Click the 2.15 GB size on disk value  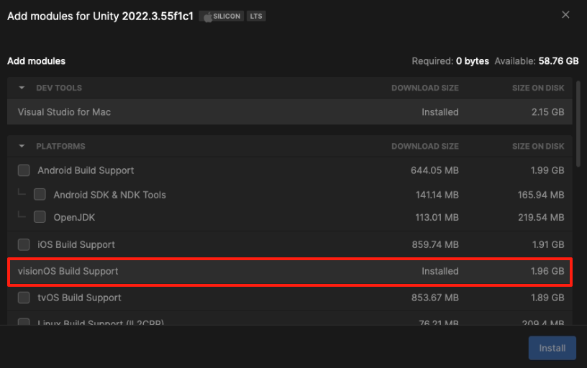[x=547, y=112]
